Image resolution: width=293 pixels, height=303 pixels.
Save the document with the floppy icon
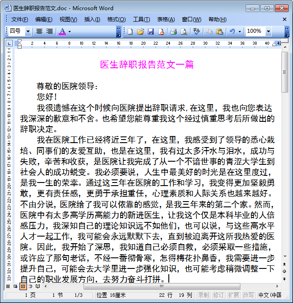(x=151, y=31)
